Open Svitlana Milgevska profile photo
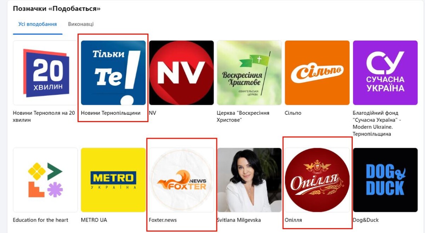 249,180
